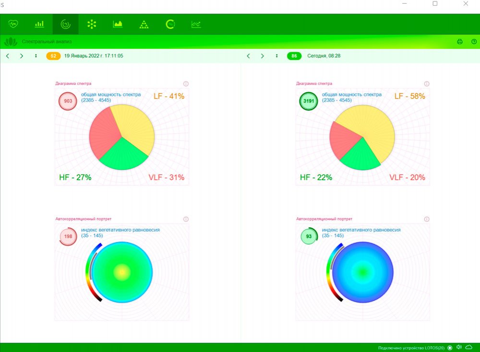480x352 pixels.
Task: Go to previous record in left panel
Action: coord(8,56)
